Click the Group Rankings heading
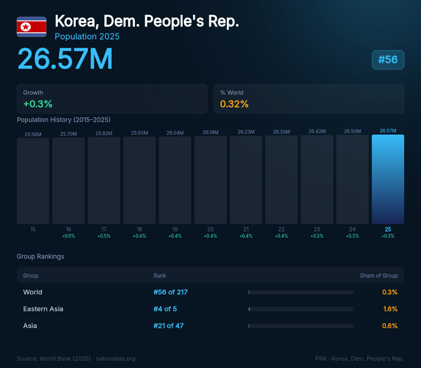 [41, 257]
